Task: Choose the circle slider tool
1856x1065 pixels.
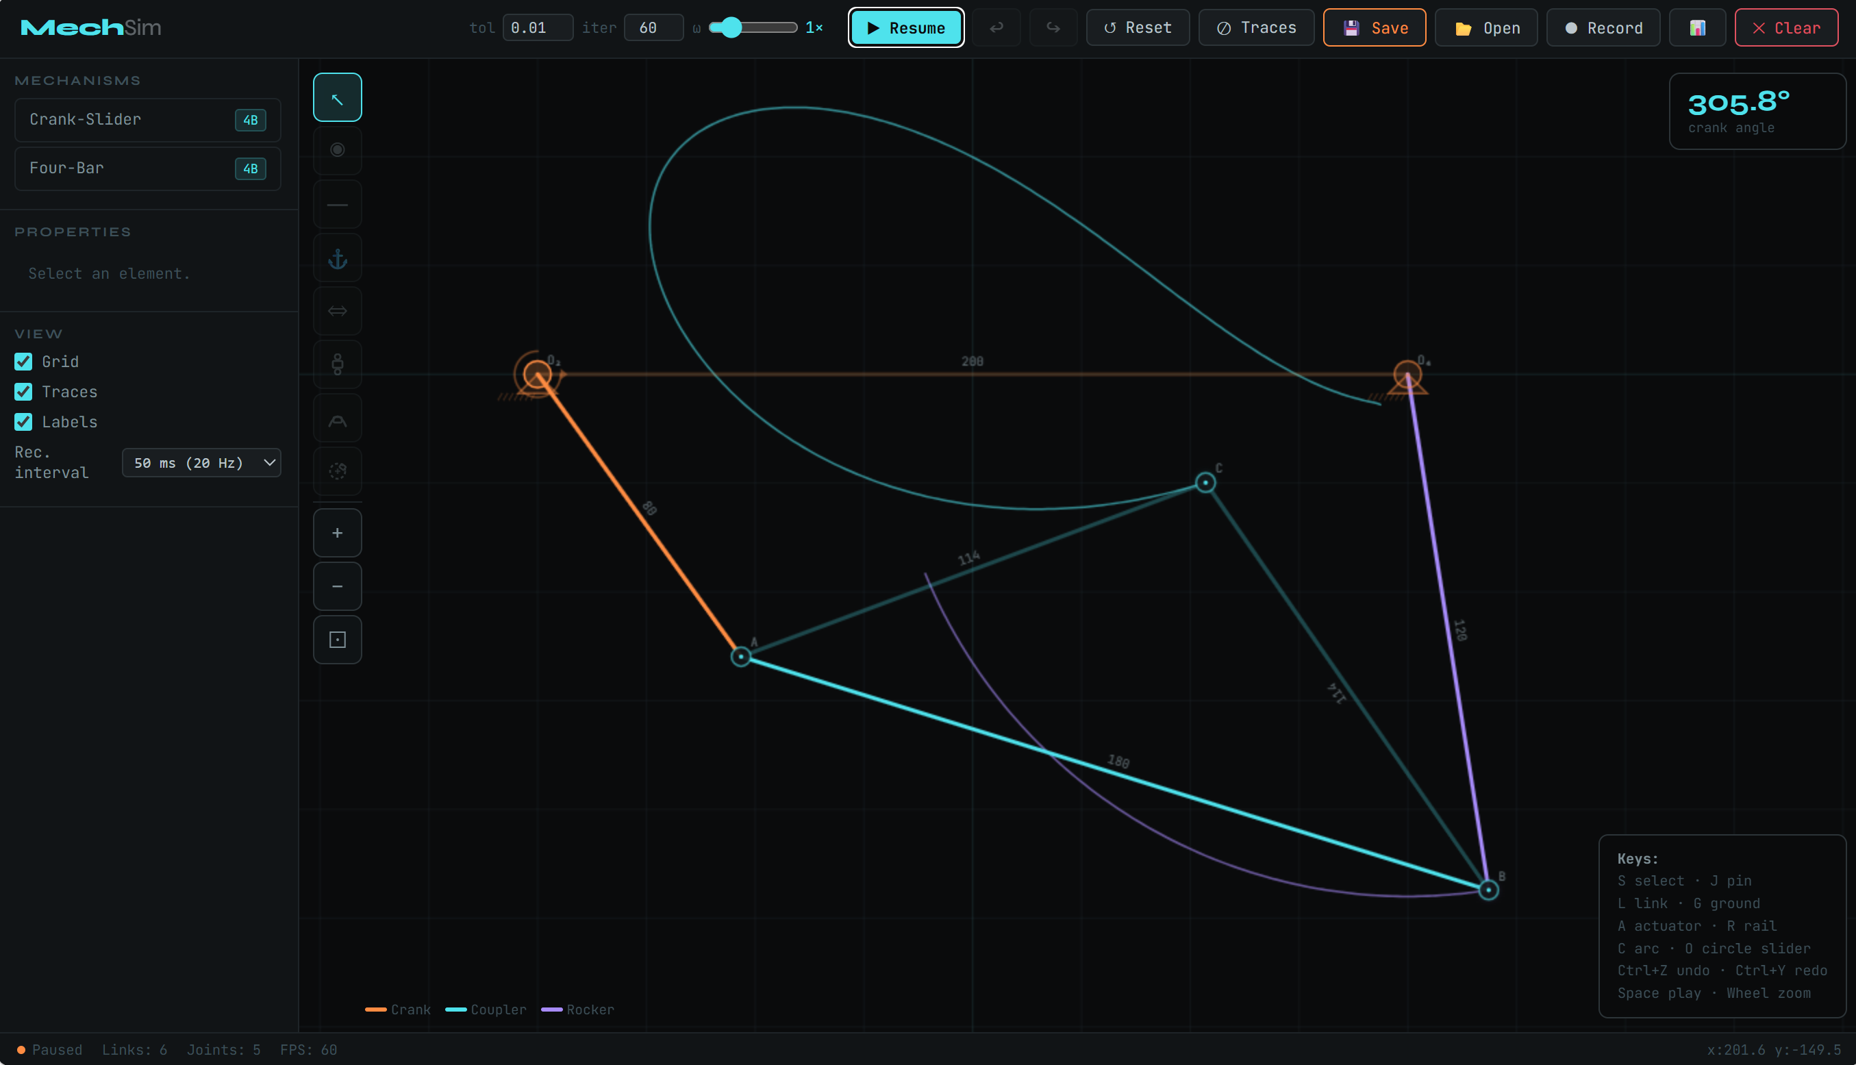Action: click(337, 471)
